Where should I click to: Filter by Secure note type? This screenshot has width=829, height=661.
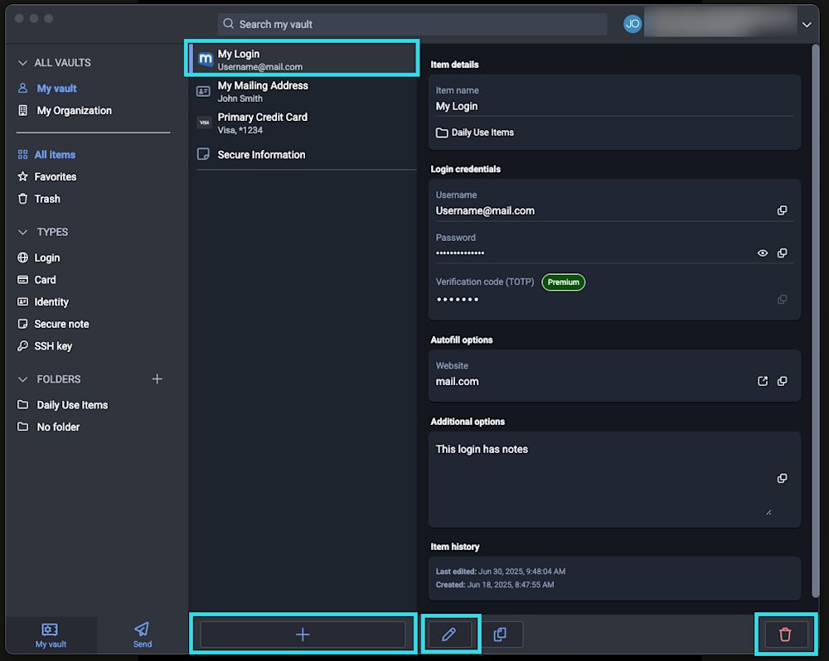(x=61, y=324)
